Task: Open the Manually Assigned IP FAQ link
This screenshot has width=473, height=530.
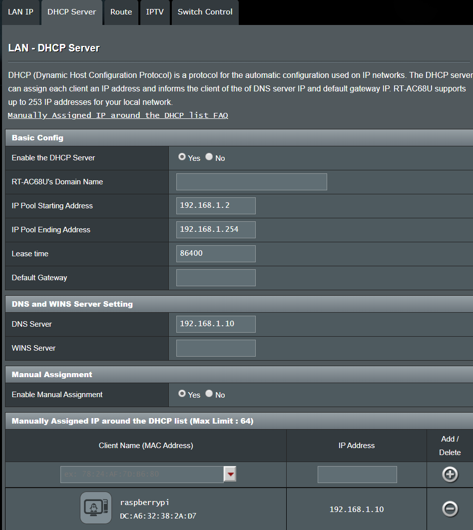Action: coord(118,115)
